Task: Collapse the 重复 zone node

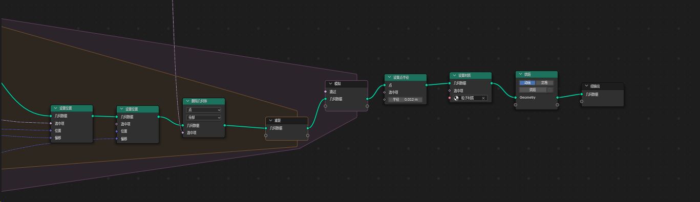Action: 270,121
